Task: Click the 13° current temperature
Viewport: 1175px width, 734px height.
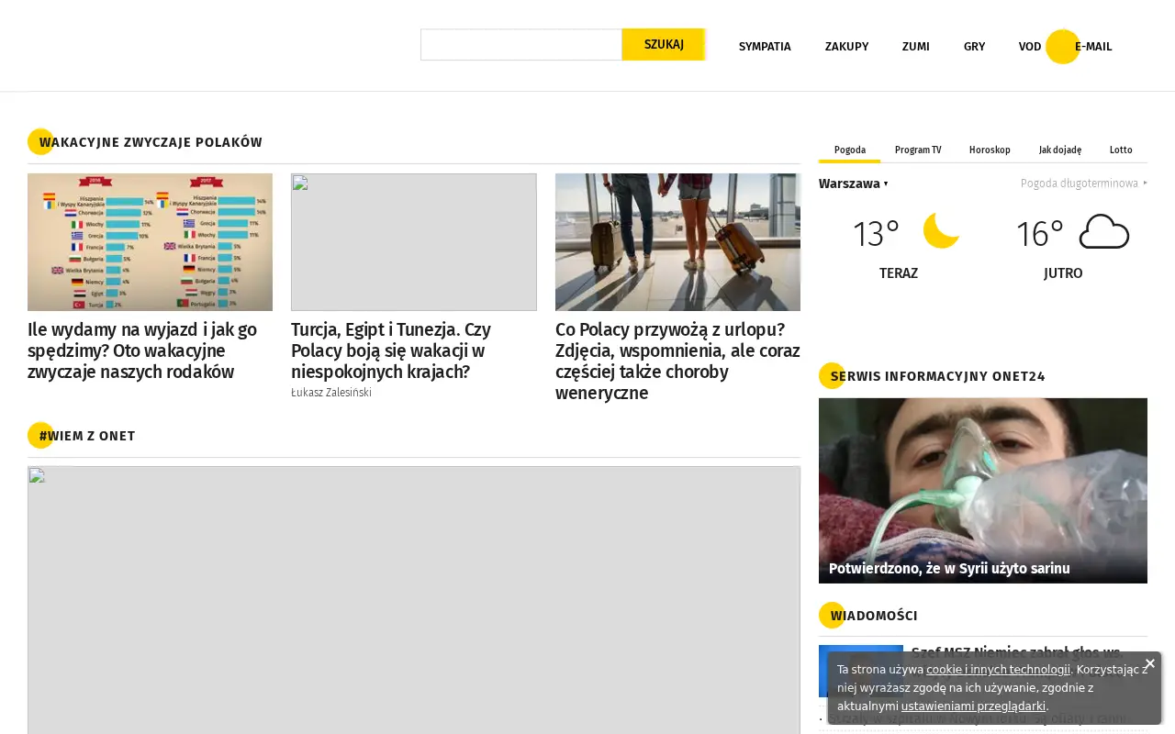Action: 876,234
